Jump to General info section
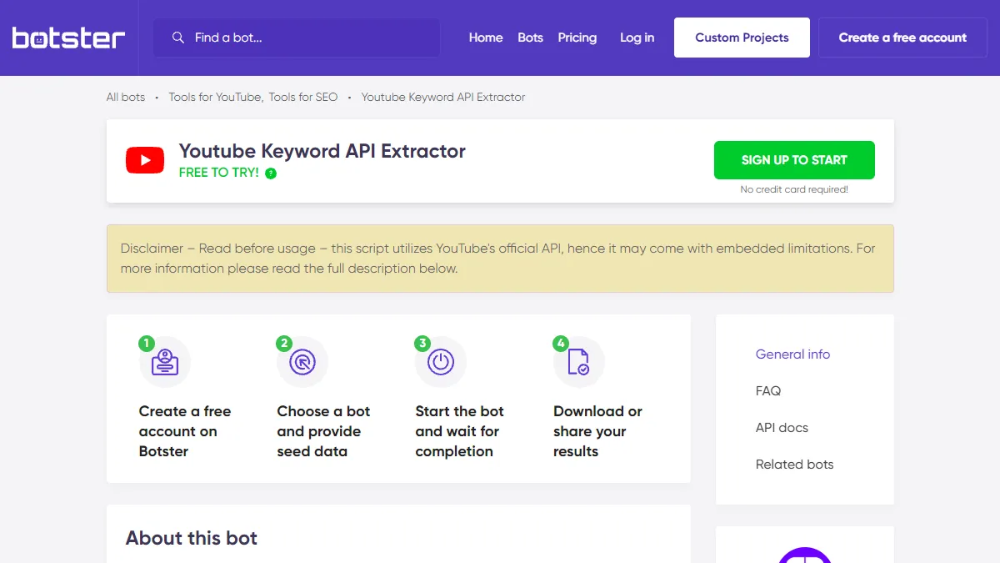Viewport: 1000px width, 563px height. coord(792,354)
